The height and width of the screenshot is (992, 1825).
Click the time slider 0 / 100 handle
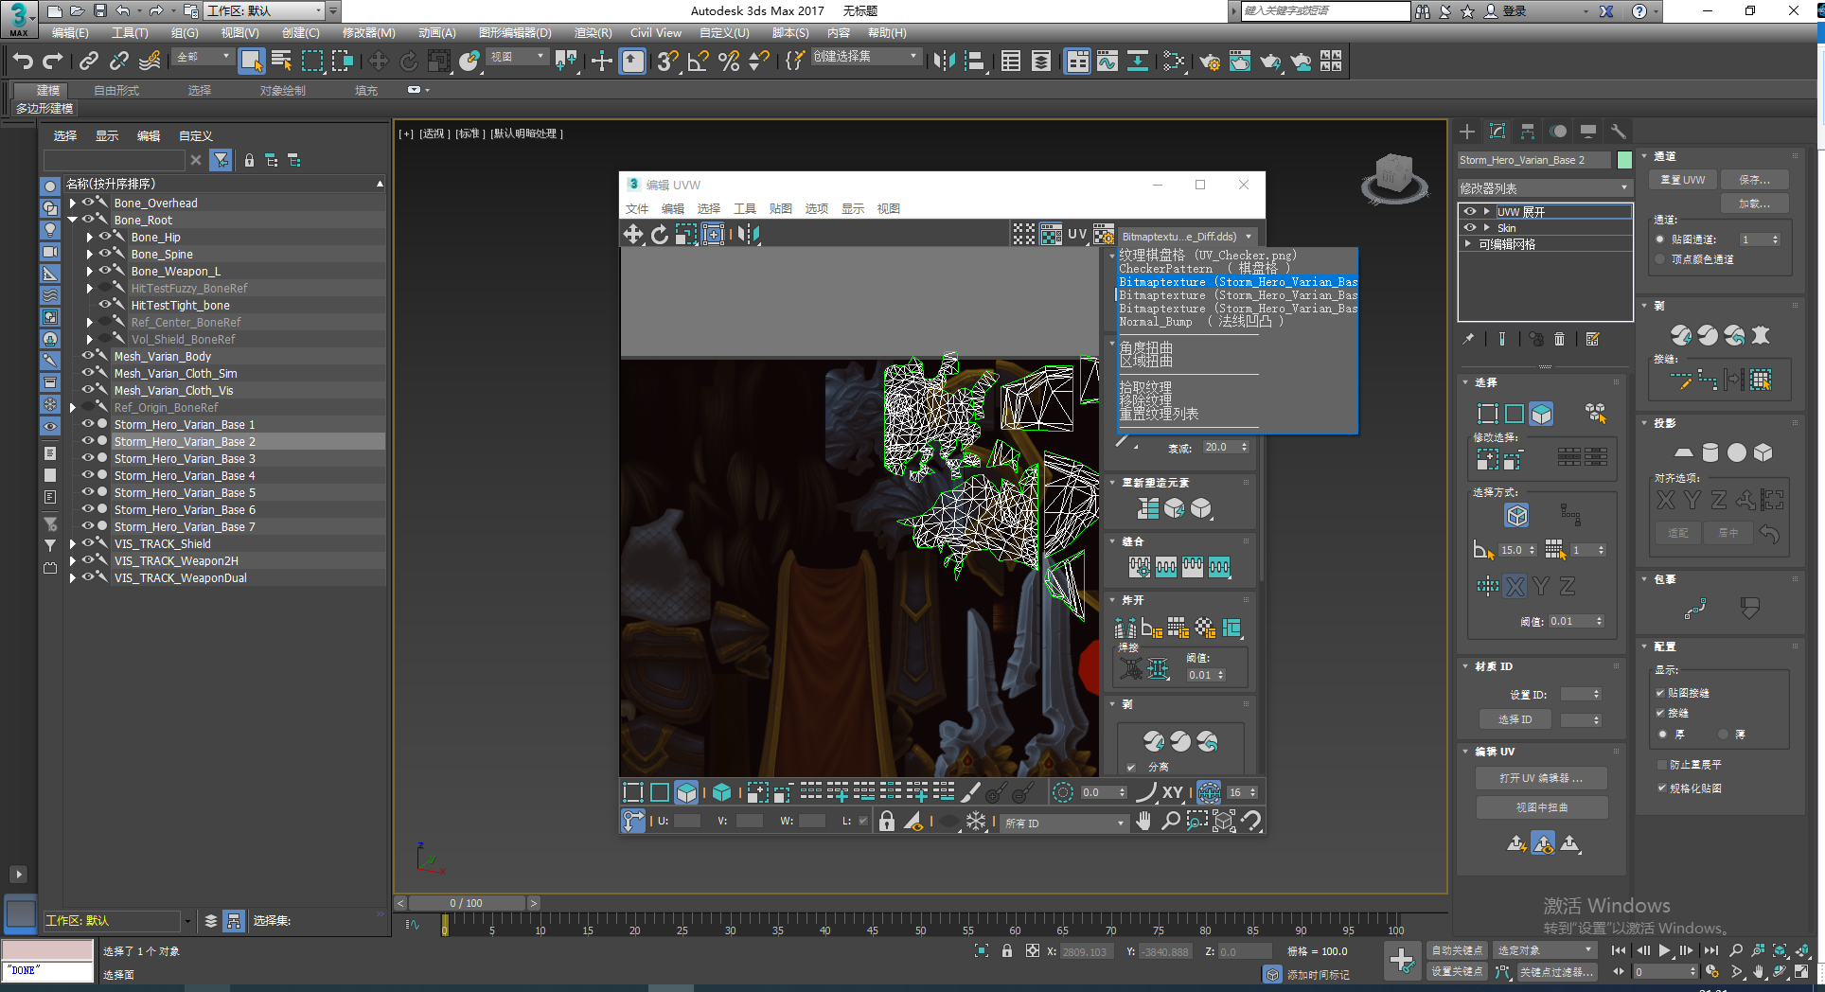[x=466, y=903]
